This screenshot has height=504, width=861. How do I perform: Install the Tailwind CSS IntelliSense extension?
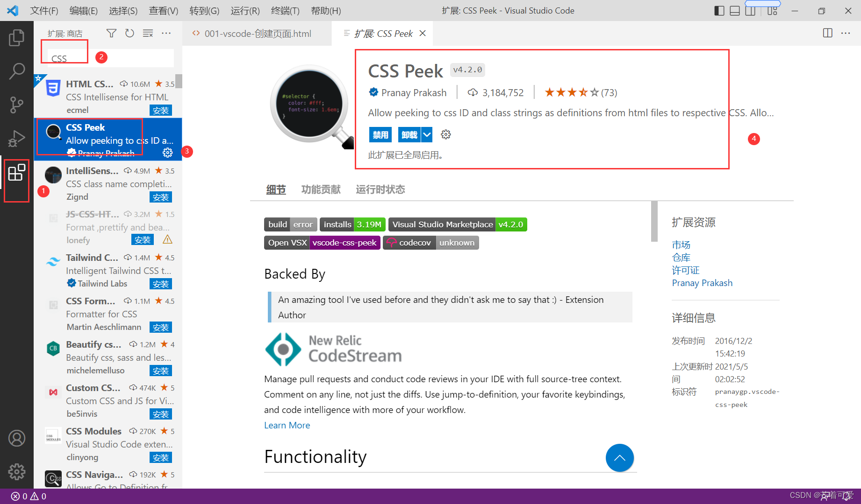161,283
